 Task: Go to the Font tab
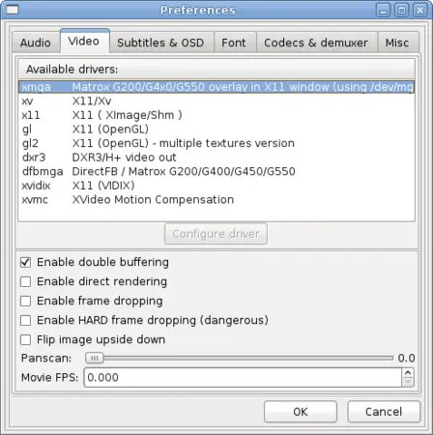coord(234,43)
